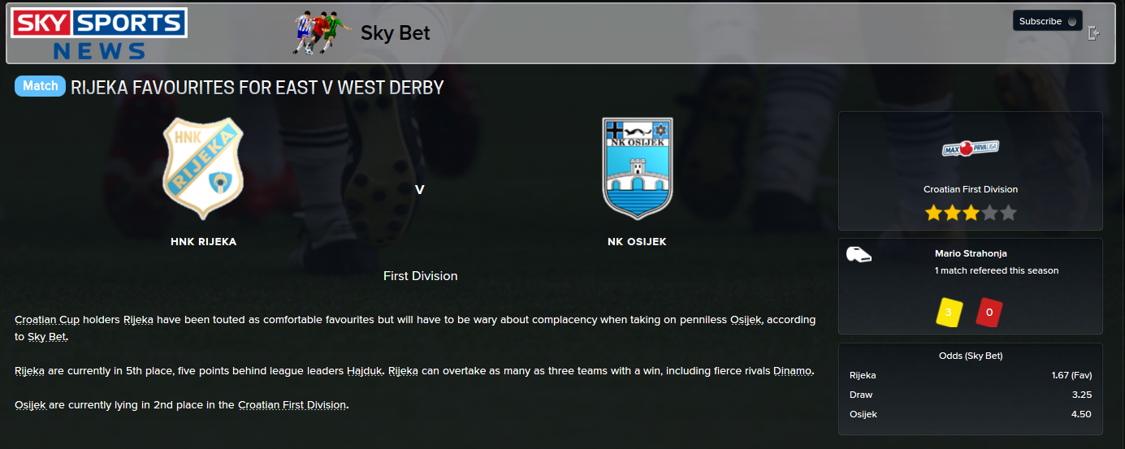Open the NK Osijek club crest
This screenshot has width=1125, height=449.
(637, 168)
